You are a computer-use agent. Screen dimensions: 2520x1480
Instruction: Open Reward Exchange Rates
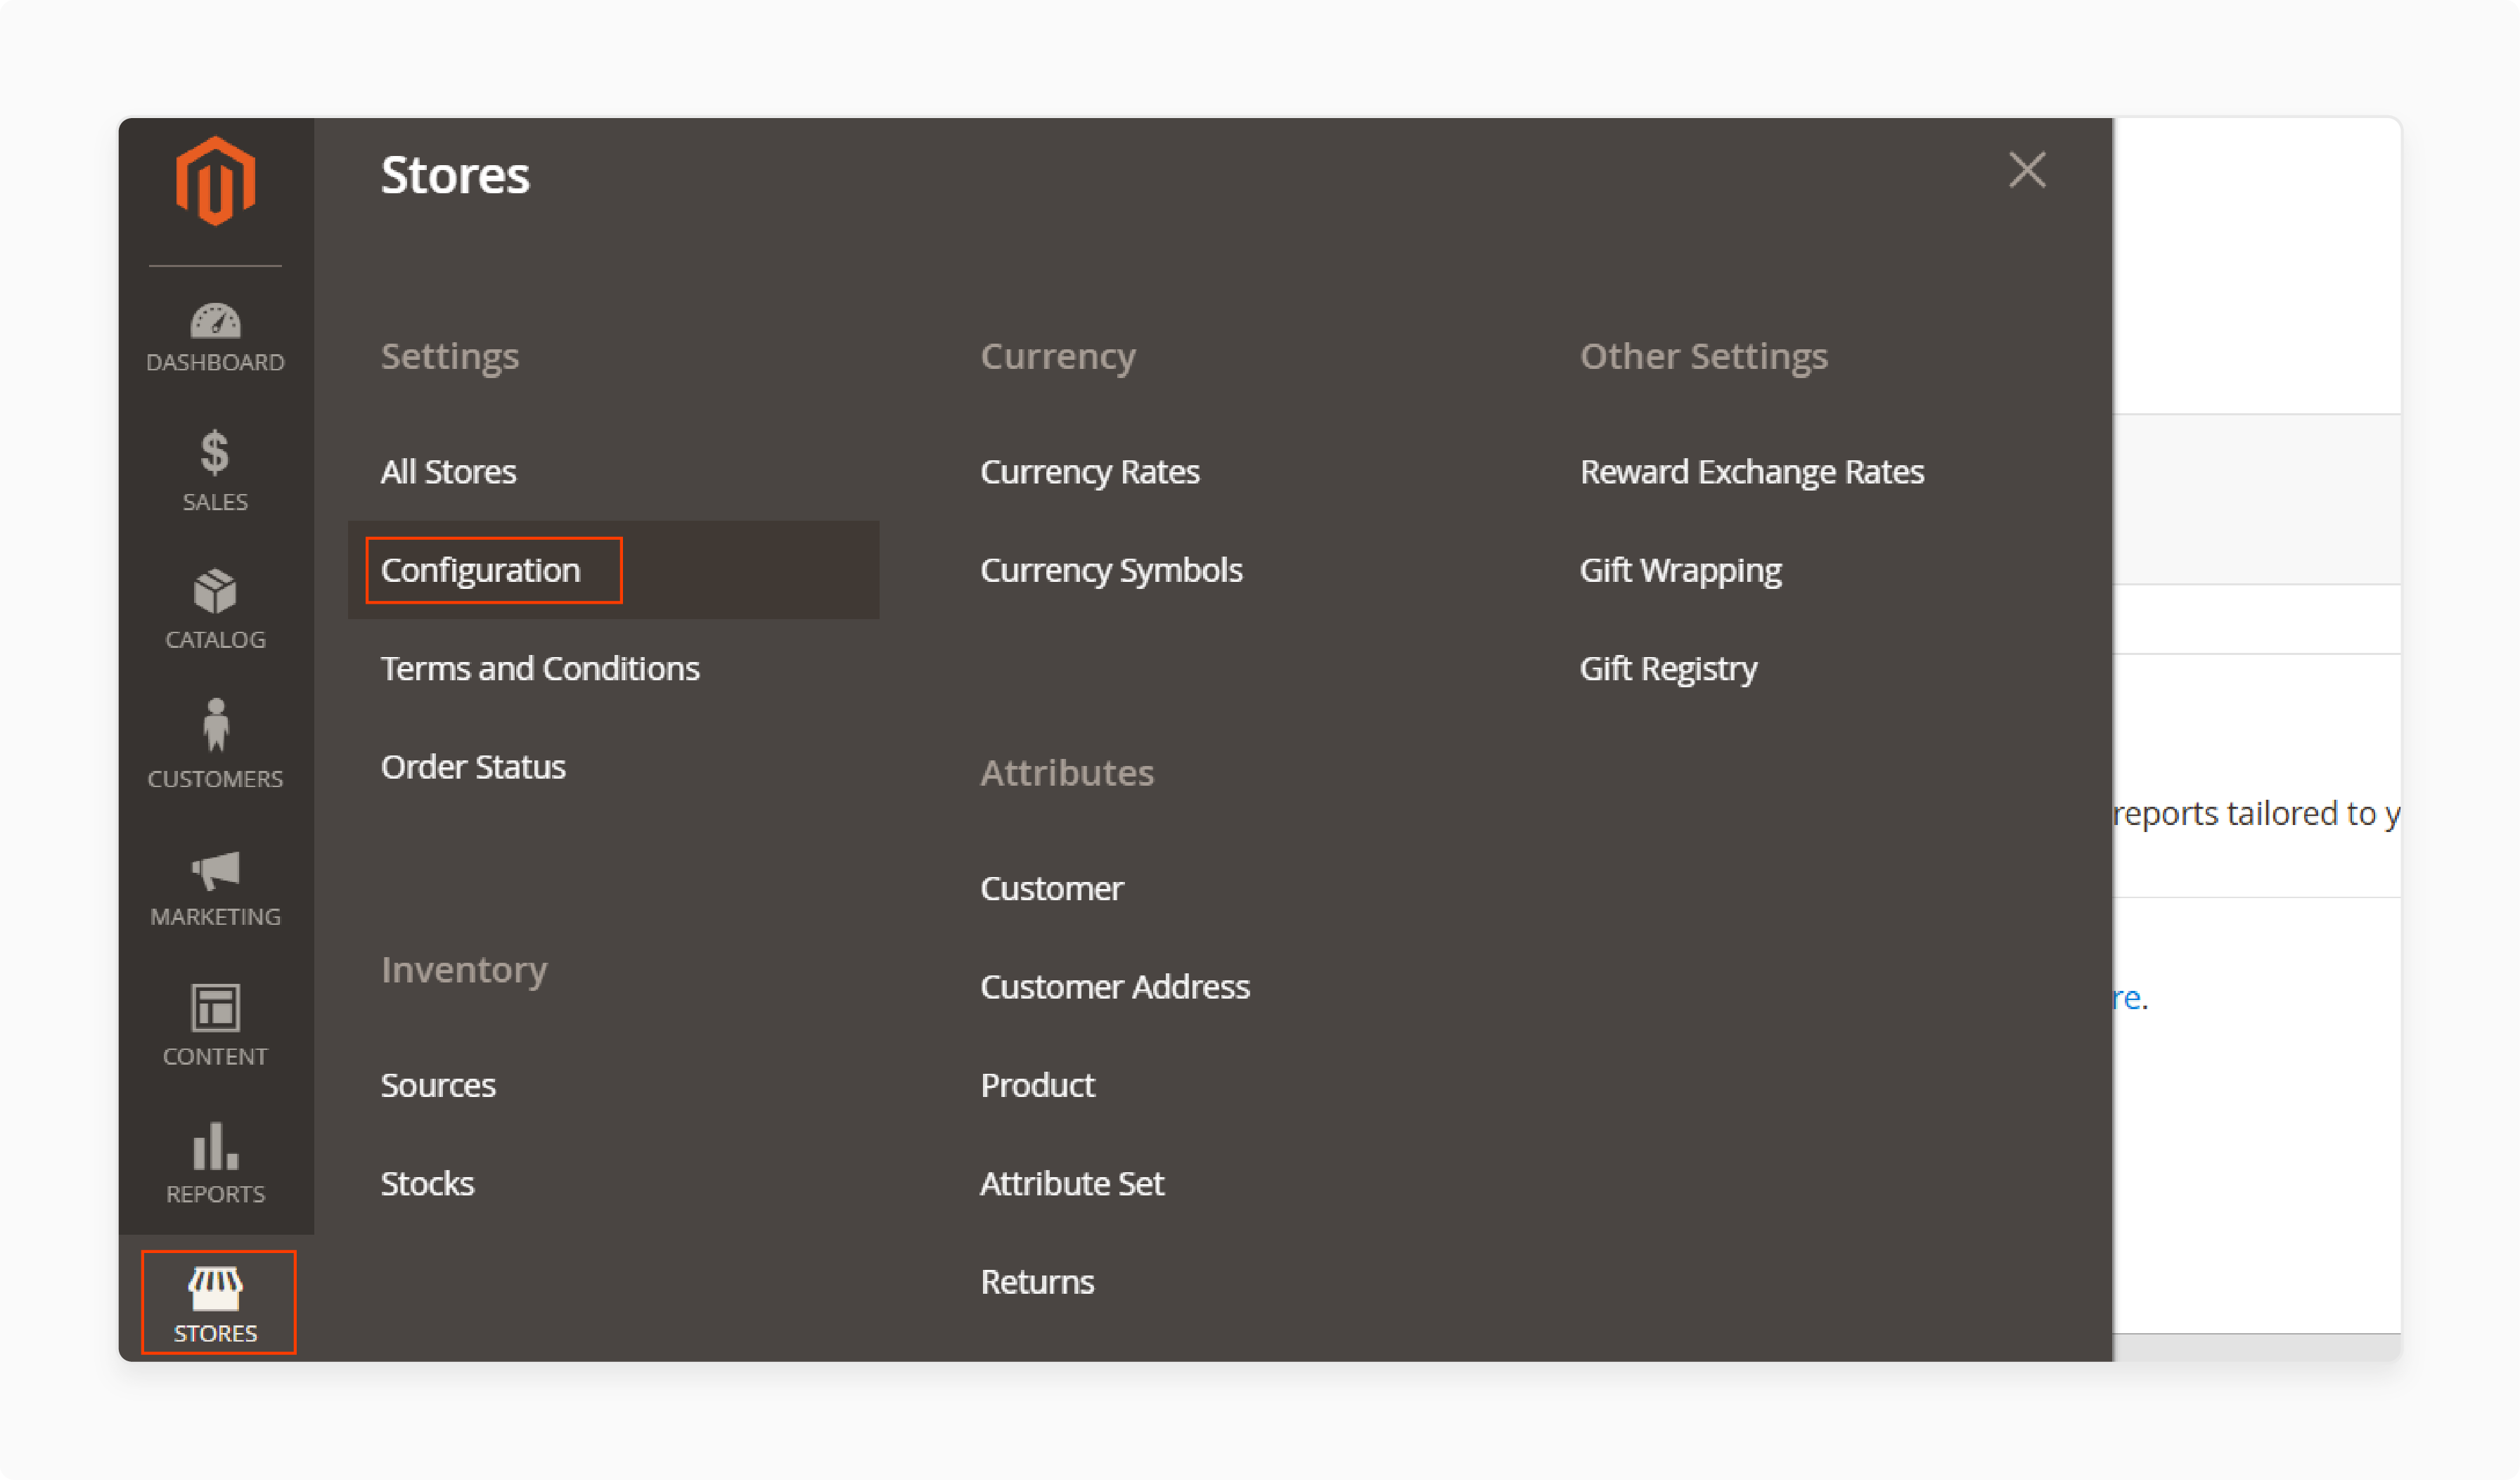(1751, 472)
